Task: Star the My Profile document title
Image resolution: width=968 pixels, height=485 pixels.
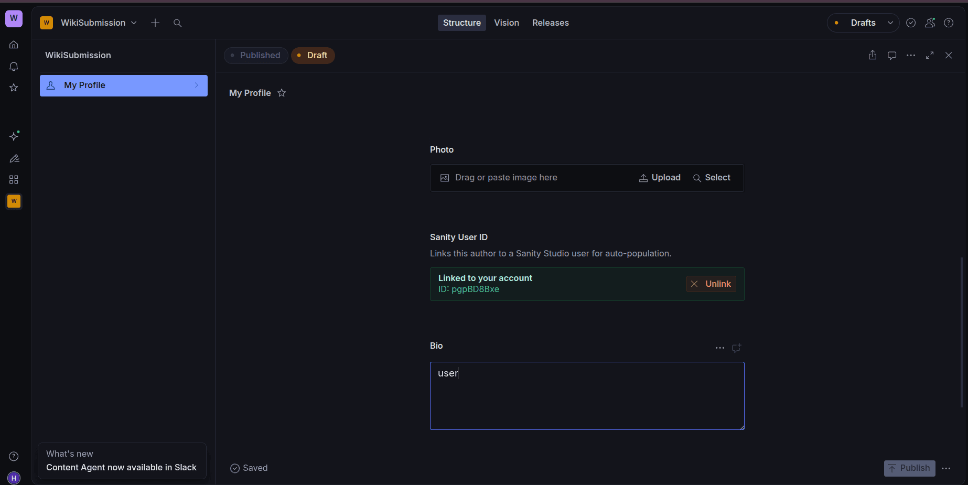Action: (282, 93)
